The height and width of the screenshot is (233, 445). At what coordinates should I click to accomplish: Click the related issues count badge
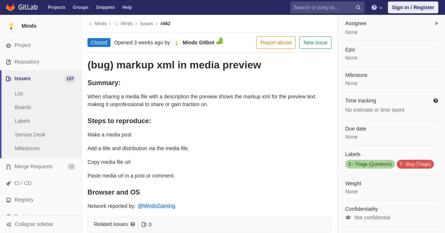(146, 224)
